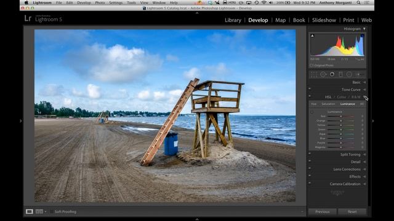Select the Crop Overlay tool icon

coord(314,74)
